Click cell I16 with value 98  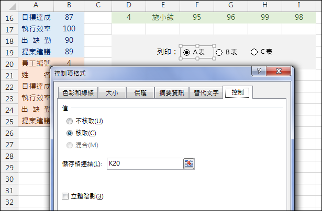tap(299, 17)
